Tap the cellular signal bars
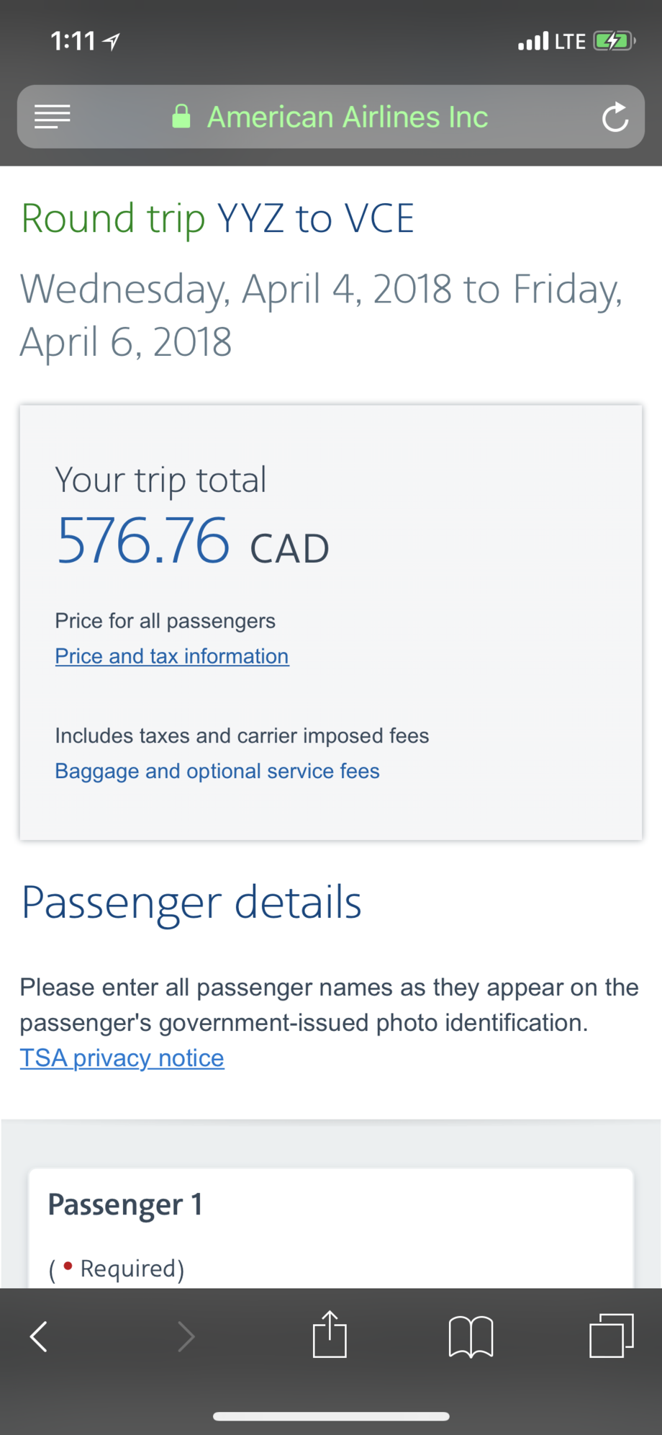Viewport: 662px width, 1435px height. [532, 42]
